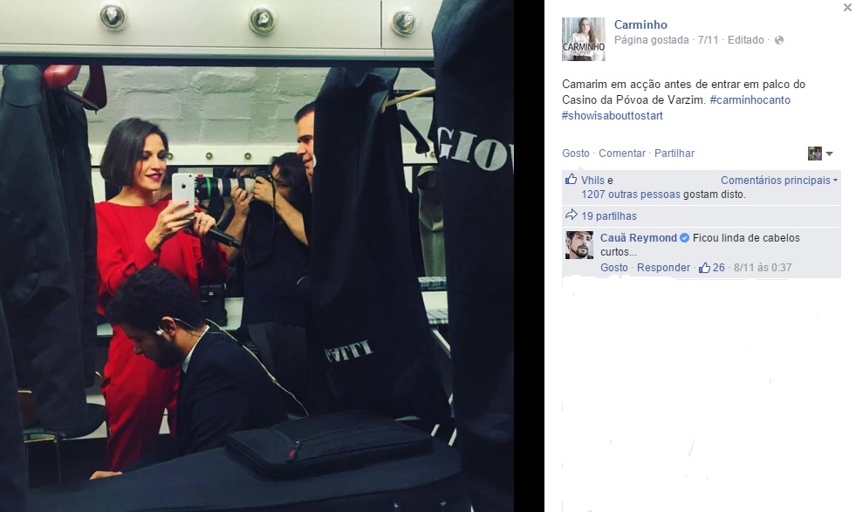
Task: Click the thumbs-up icon beside Vhils
Action: [571, 179]
